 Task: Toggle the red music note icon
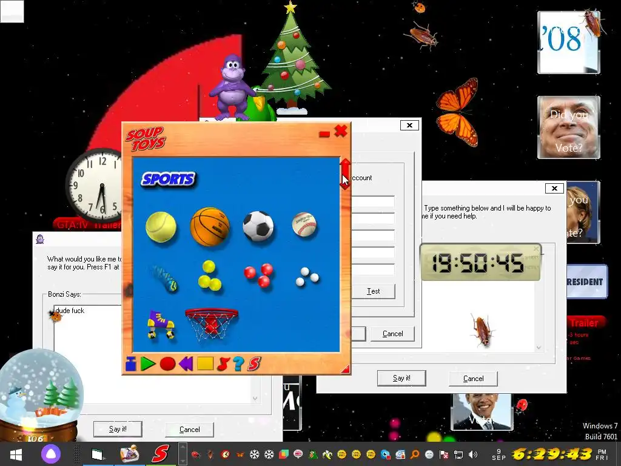[x=223, y=364]
